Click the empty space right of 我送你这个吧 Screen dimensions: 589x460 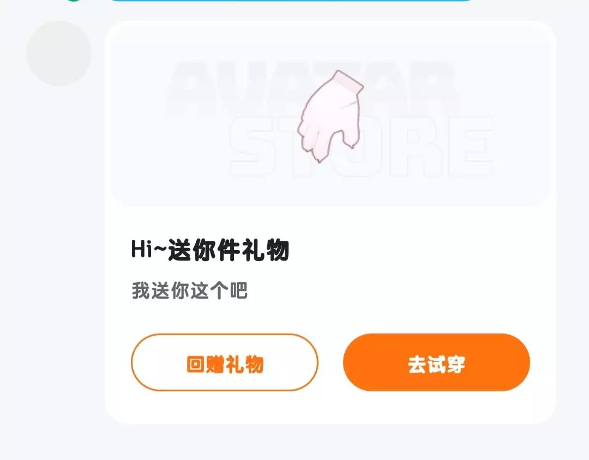point(394,290)
